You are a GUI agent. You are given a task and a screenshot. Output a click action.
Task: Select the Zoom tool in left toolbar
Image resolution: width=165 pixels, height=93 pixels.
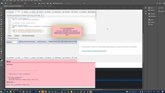[x=1, y=53]
